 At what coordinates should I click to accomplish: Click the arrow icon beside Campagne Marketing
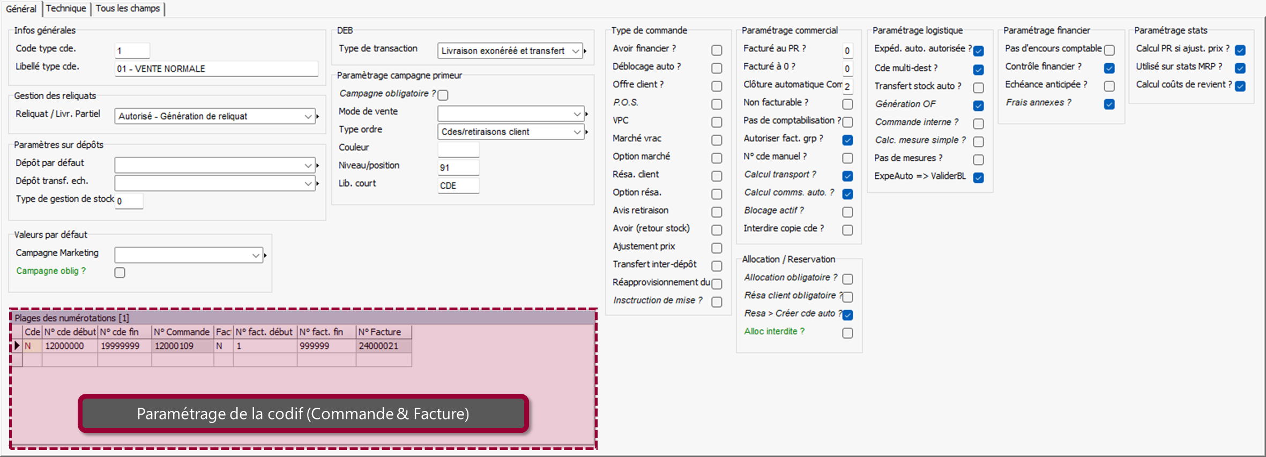tap(265, 256)
